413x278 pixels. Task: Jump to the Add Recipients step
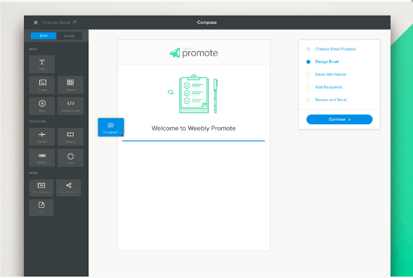(x=329, y=87)
